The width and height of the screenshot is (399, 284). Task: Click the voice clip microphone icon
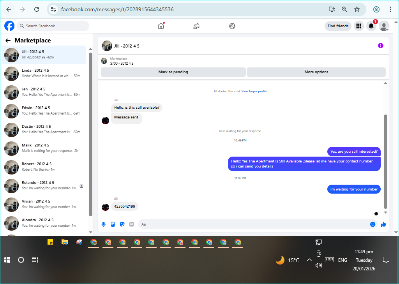click(x=103, y=224)
